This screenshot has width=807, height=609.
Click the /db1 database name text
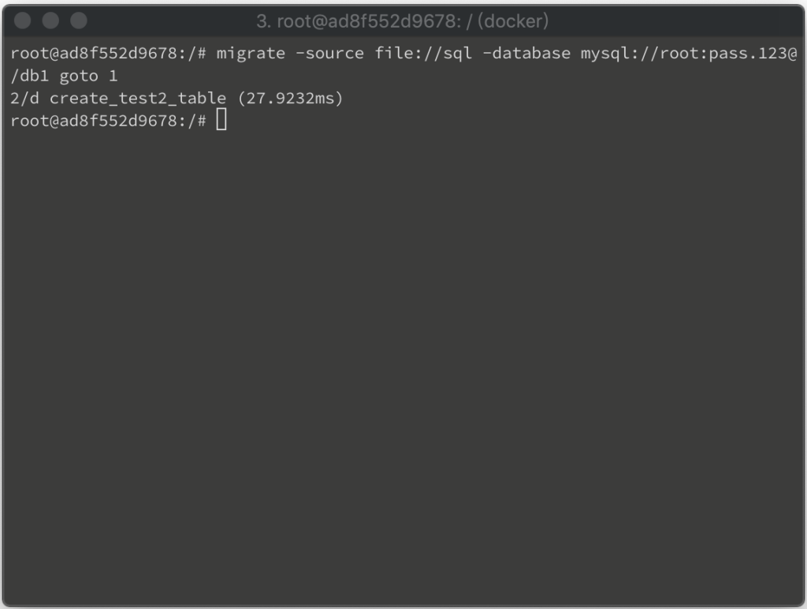(x=29, y=76)
